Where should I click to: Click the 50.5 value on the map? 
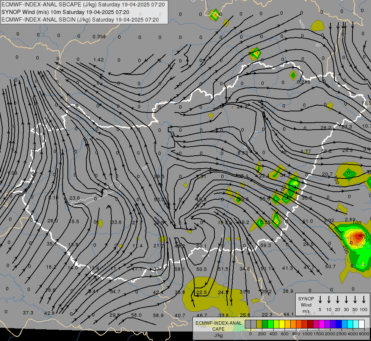click(202, 269)
